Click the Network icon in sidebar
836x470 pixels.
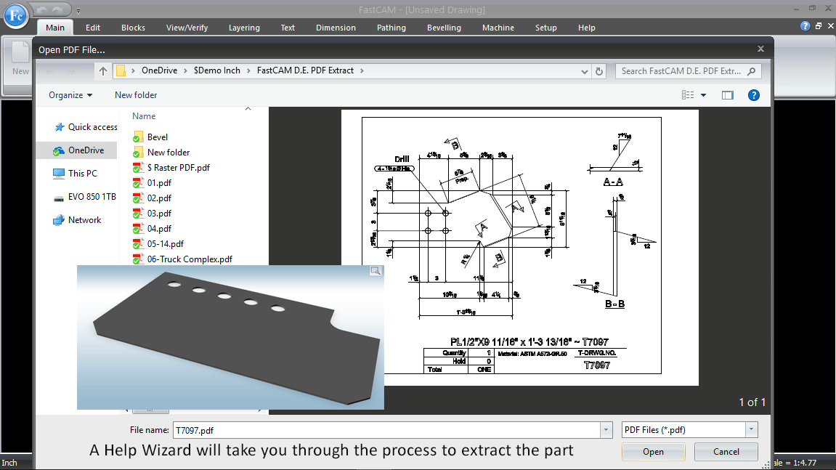tap(59, 220)
